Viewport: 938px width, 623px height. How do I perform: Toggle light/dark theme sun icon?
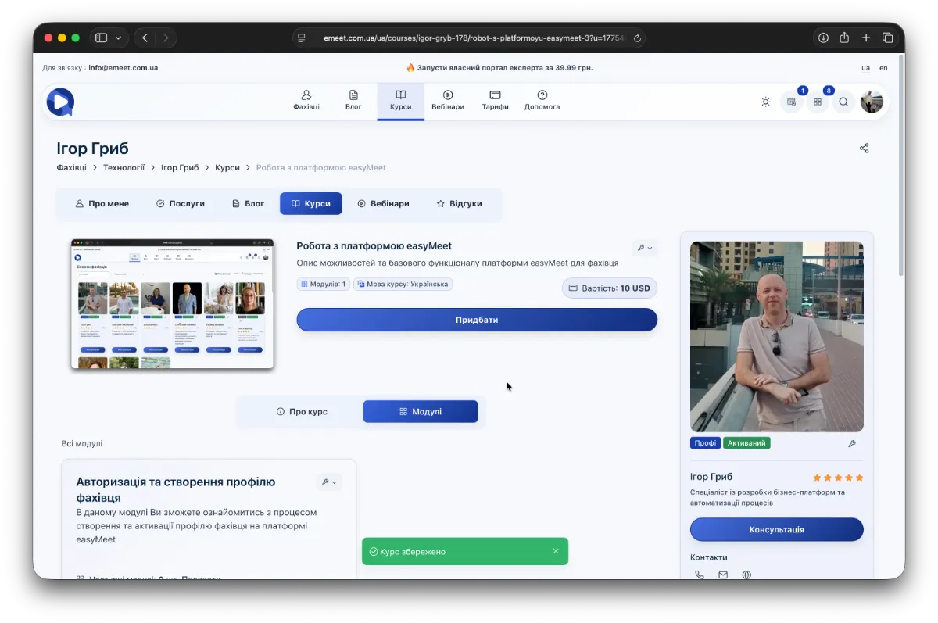(765, 102)
